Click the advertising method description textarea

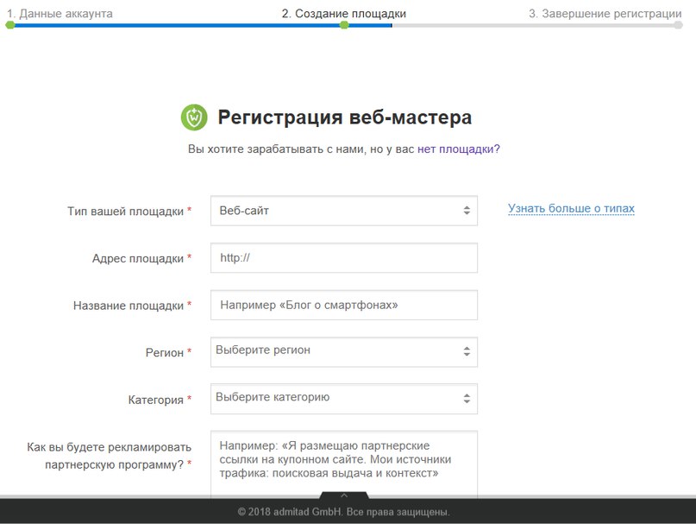(x=343, y=462)
